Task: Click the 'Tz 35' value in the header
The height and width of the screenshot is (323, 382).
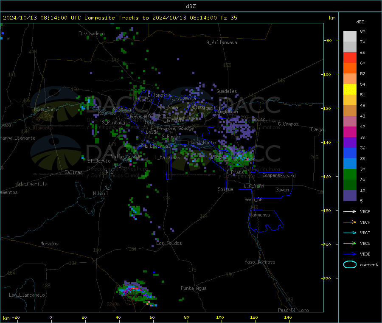Action: tap(228, 18)
